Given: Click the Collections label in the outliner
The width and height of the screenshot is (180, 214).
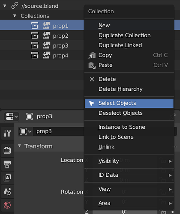Looking at the screenshot, I should coord(35,16).
